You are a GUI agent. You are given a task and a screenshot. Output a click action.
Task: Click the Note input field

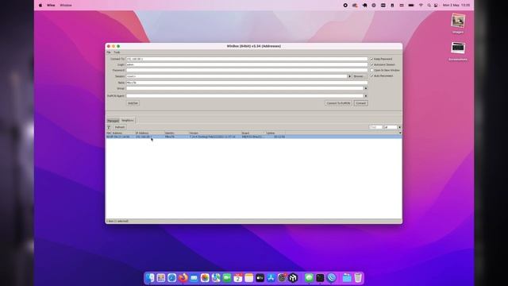pos(247,83)
